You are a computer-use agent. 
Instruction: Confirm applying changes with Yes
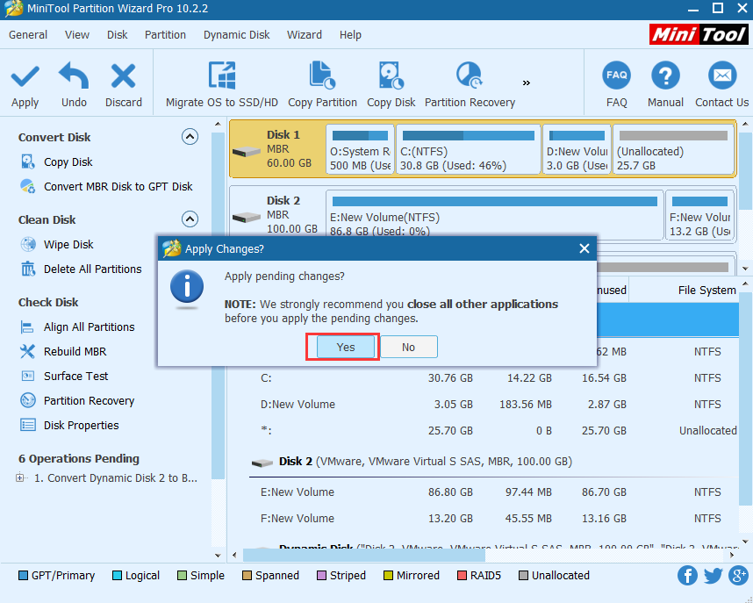pyautogui.click(x=345, y=347)
